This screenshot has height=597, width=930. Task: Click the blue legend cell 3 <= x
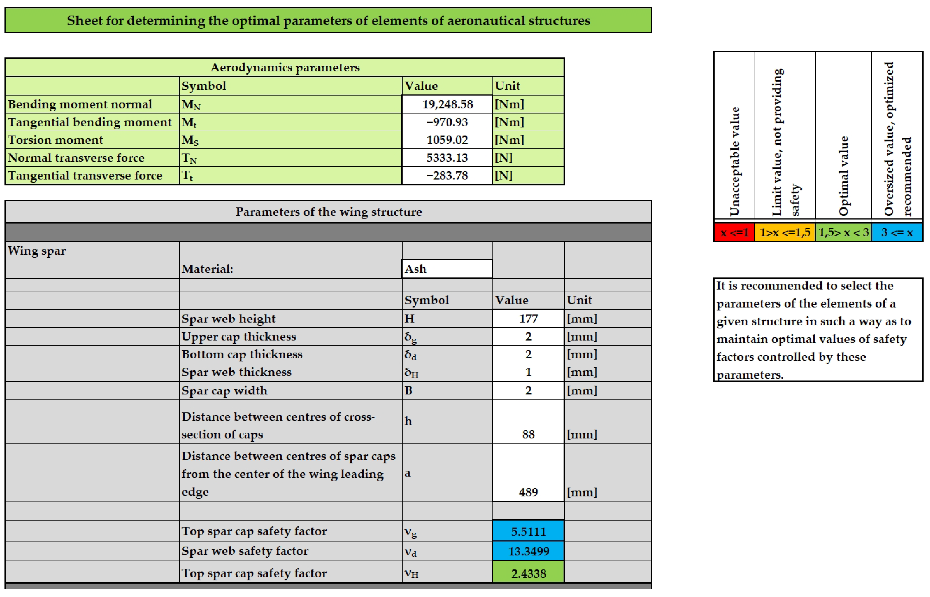(x=897, y=232)
